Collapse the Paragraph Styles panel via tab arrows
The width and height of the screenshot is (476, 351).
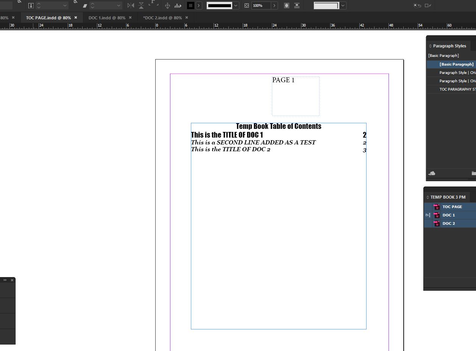pos(430,46)
